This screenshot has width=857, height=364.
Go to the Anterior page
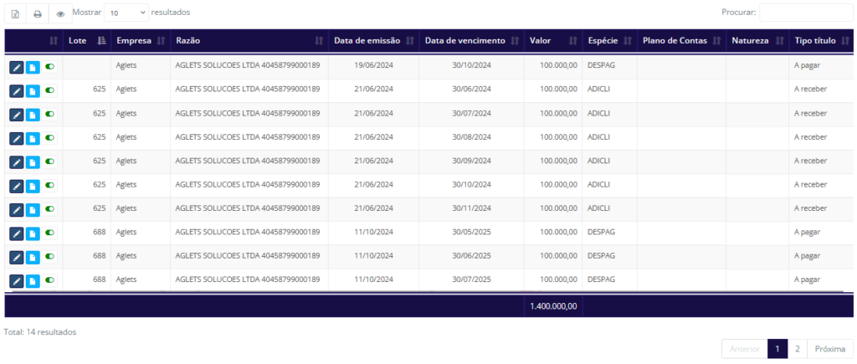(744, 349)
